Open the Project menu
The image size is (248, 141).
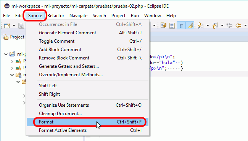tap(118, 16)
